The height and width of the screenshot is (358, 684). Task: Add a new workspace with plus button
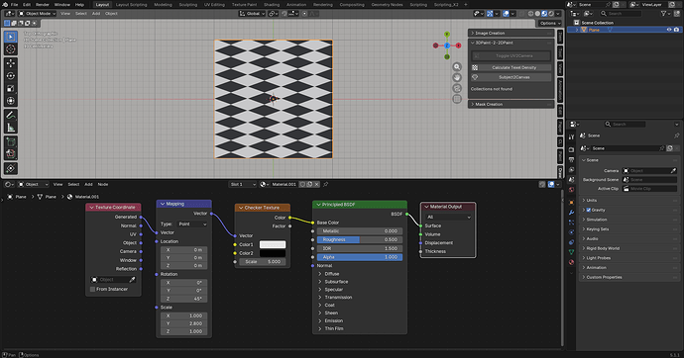(x=466, y=4)
